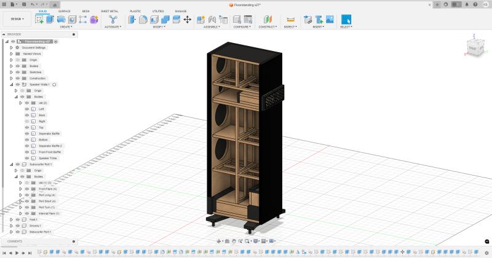Click the Select tool icon

pyautogui.click(x=346, y=20)
